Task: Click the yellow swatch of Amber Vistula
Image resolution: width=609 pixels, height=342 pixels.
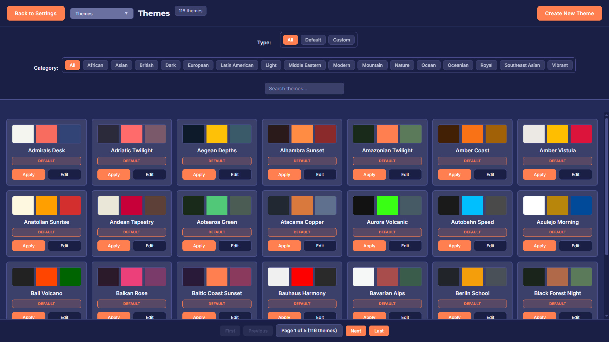Action: point(557,134)
